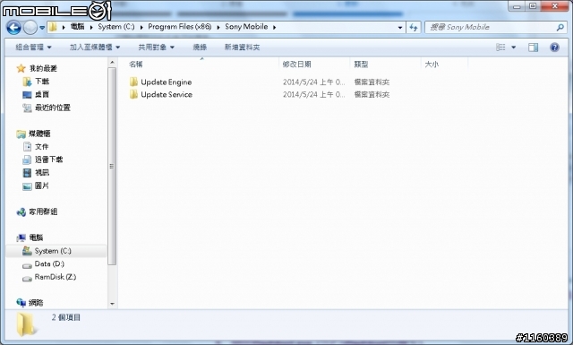Click the Back navigation arrow button
The image size is (573, 345).
tap(14, 28)
